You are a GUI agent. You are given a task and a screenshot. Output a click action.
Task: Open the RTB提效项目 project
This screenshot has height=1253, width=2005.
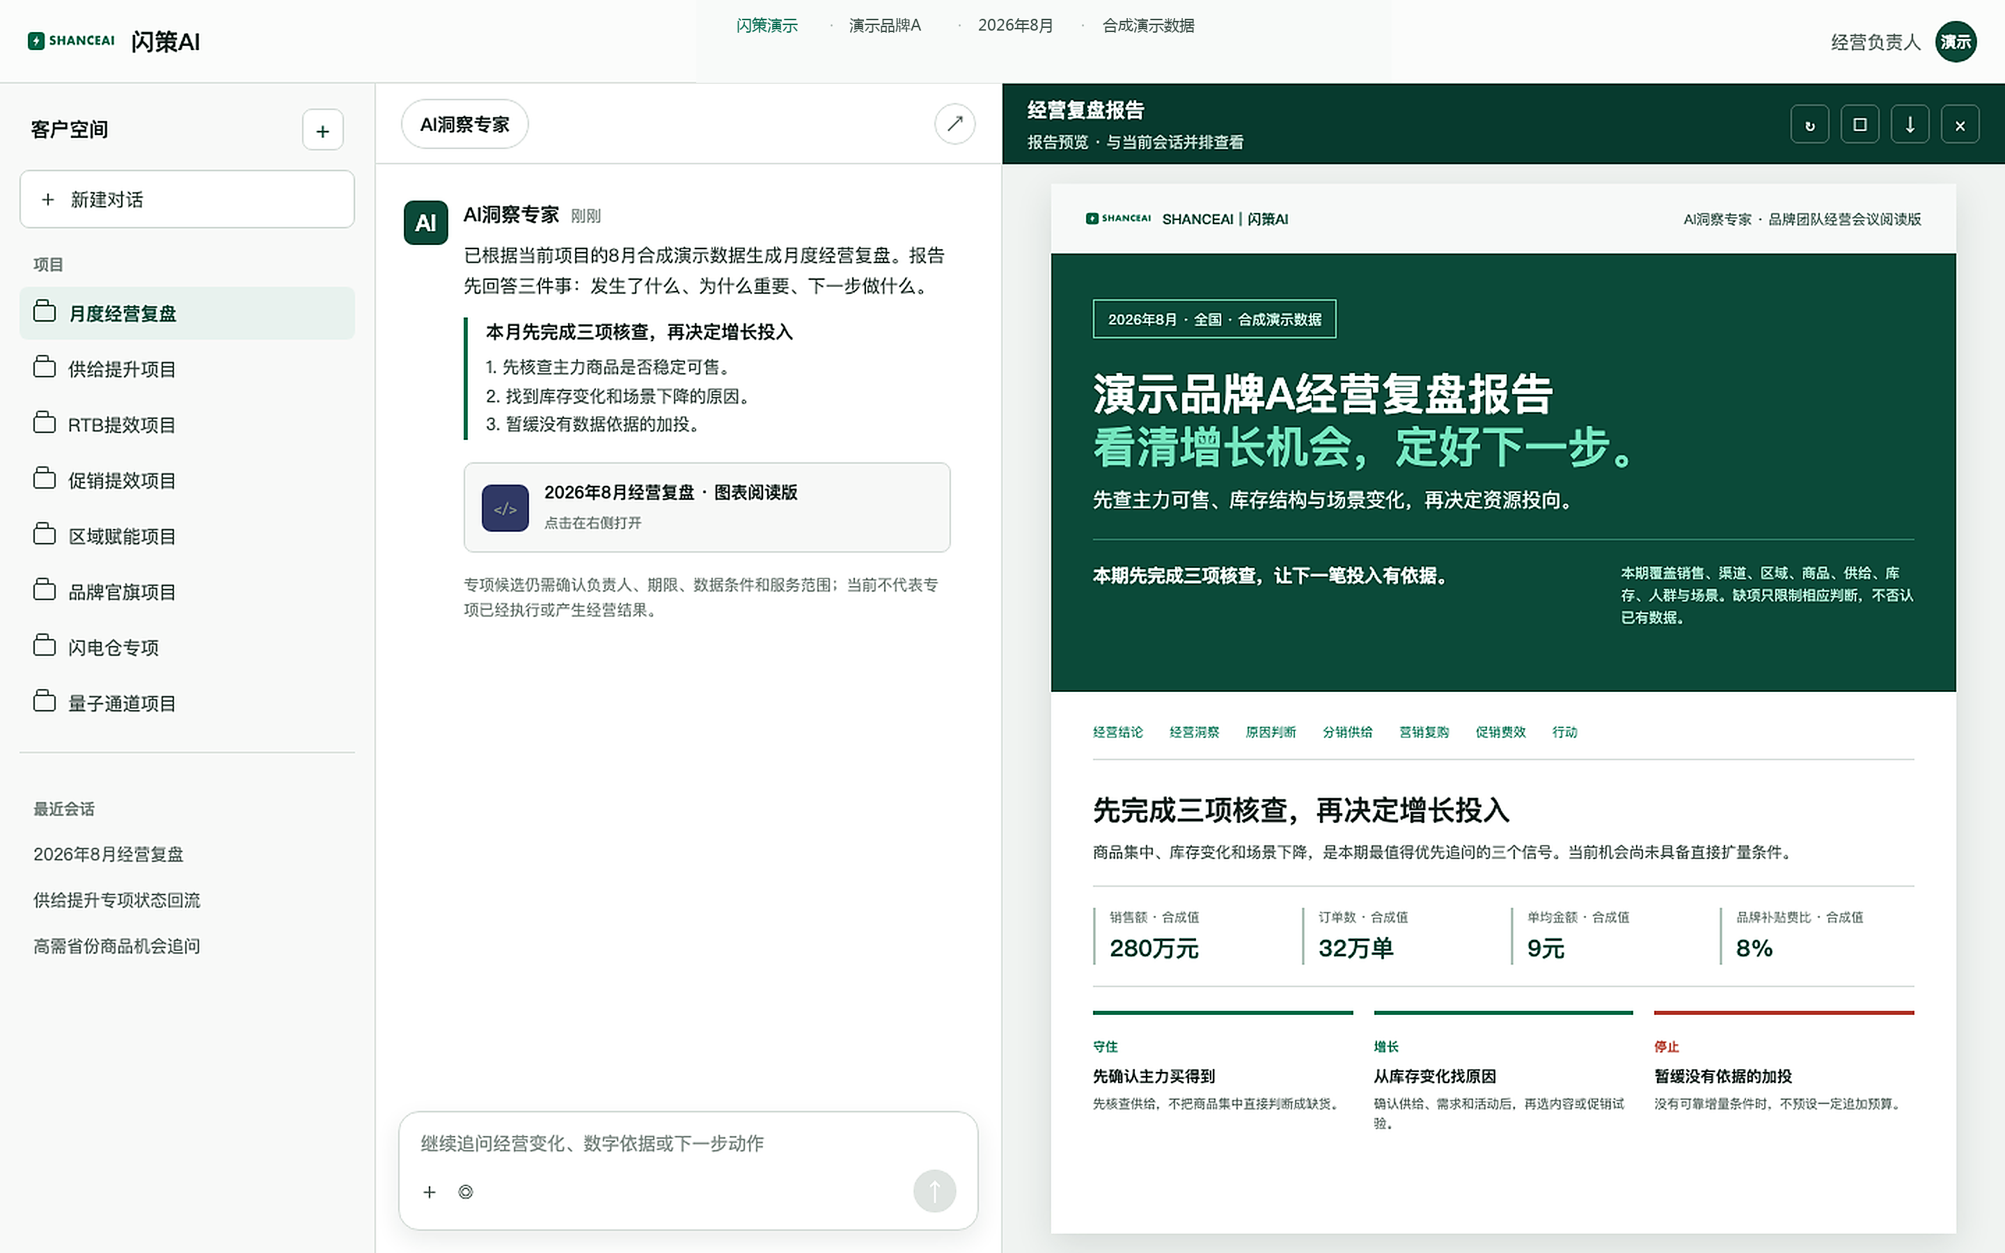(187, 425)
